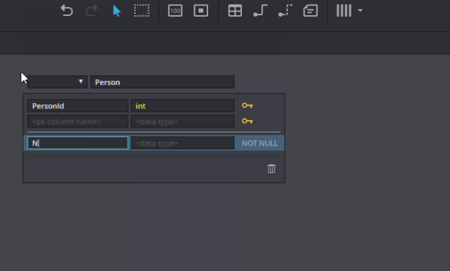The width and height of the screenshot is (450, 271).
Task: Click the empty pk column name field
Action: coord(77,121)
